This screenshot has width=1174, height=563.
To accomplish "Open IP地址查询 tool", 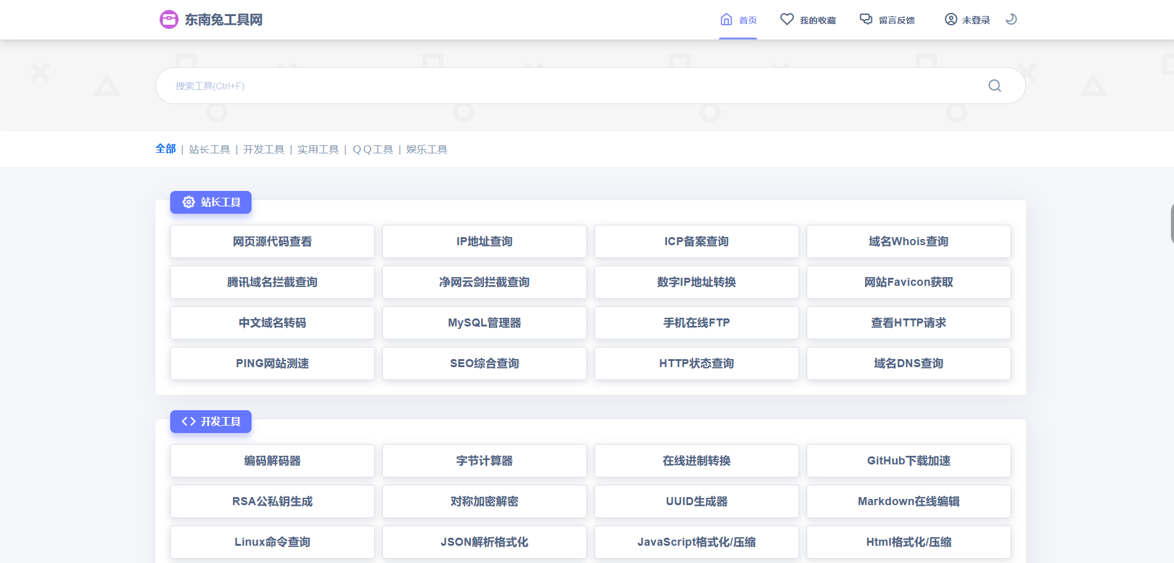I will pos(485,241).
